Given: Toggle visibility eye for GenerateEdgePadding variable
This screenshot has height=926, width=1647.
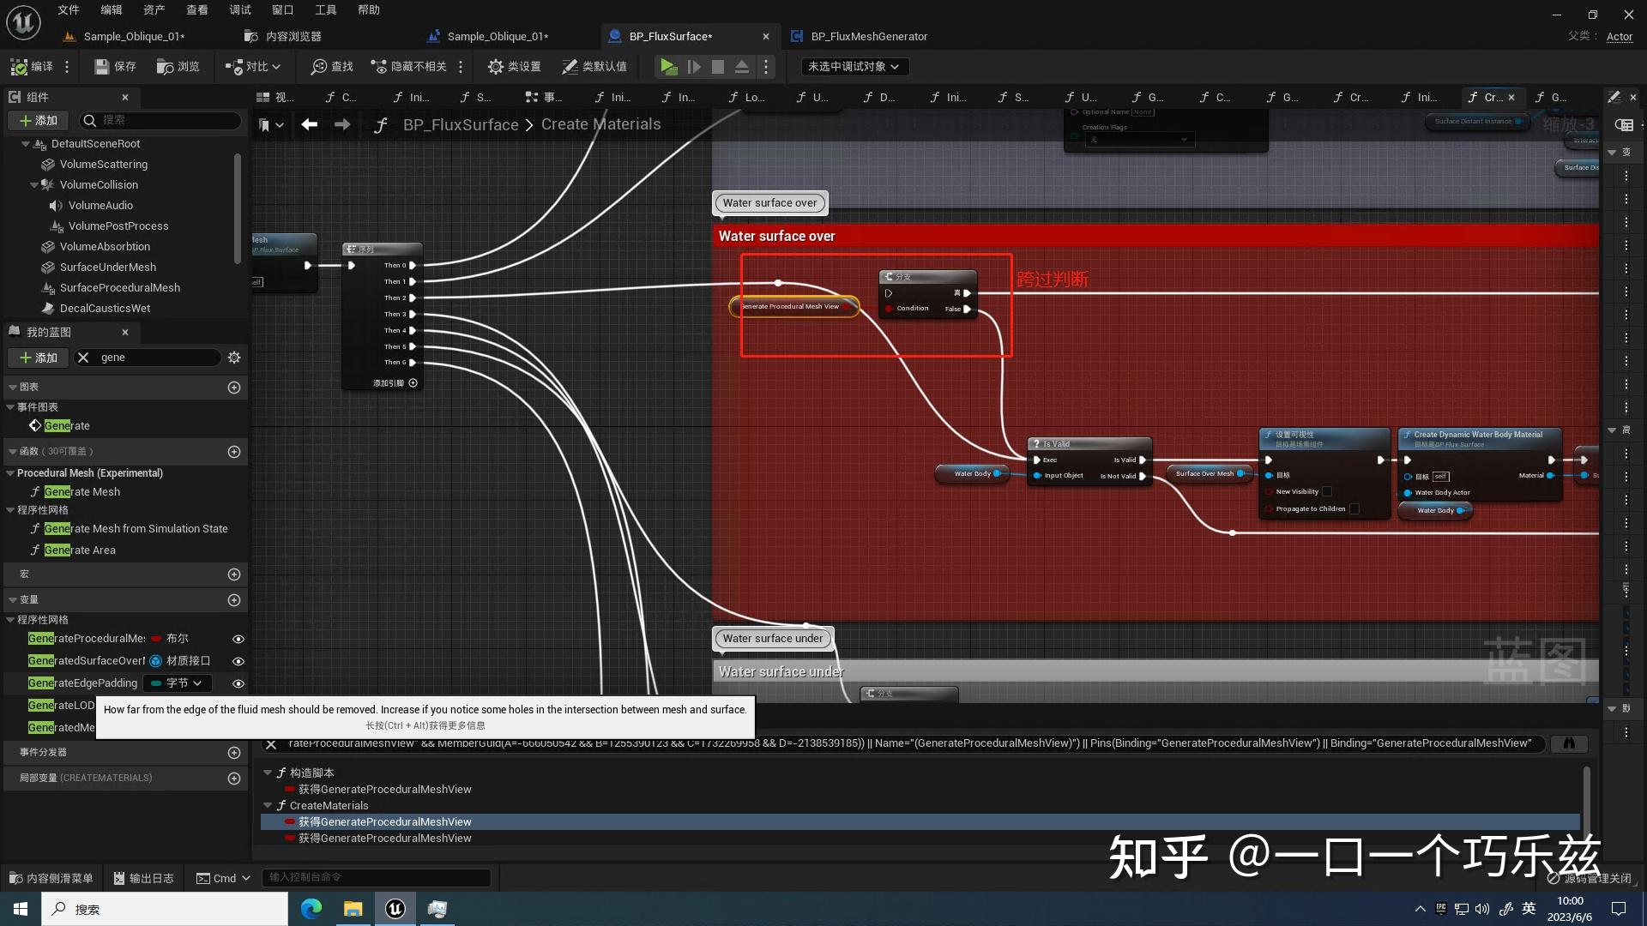Looking at the screenshot, I should pyautogui.click(x=238, y=683).
